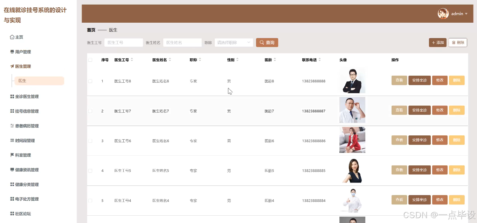Click 查看 for 医生工号5
Image resolution: width=477 pixels, height=223 pixels.
point(399,170)
